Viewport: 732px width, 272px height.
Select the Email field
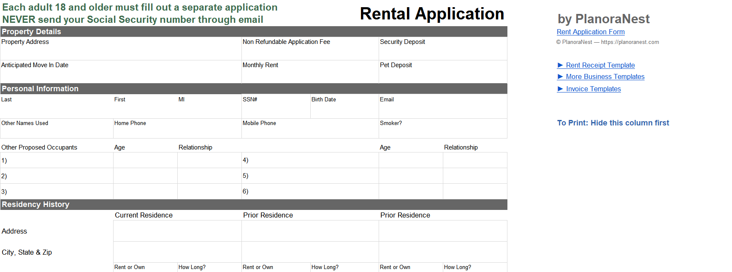(x=443, y=106)
